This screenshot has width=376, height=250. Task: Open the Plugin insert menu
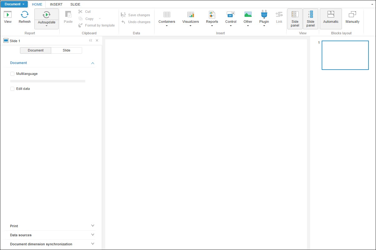[264, 18]
